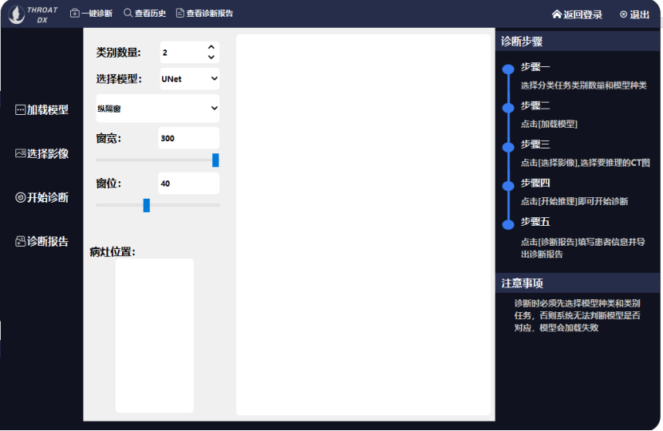The width and height of the screenshot is (663, 431).
Task: Click the 选择影像 button
Action: coord(41,153)
